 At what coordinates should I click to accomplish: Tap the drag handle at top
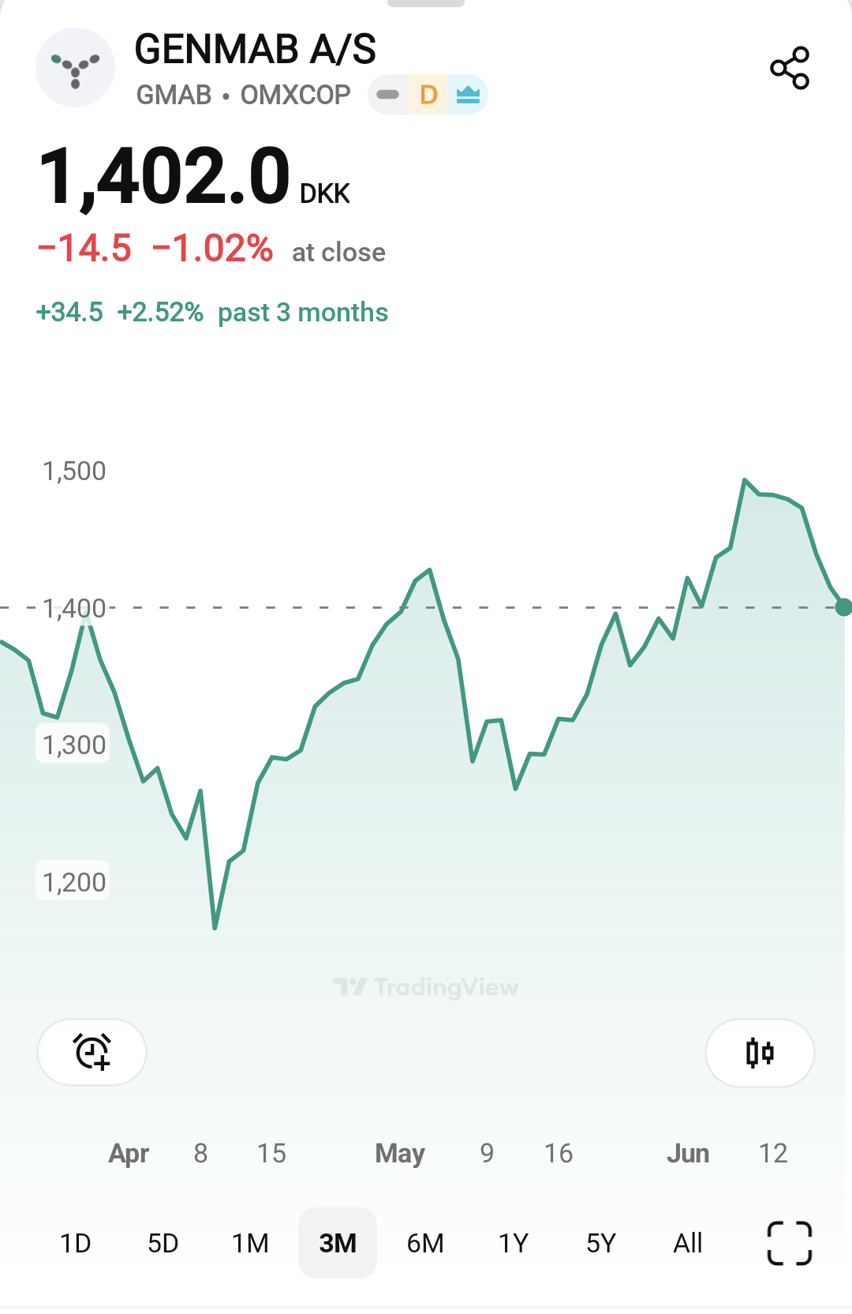click(426, 3)
